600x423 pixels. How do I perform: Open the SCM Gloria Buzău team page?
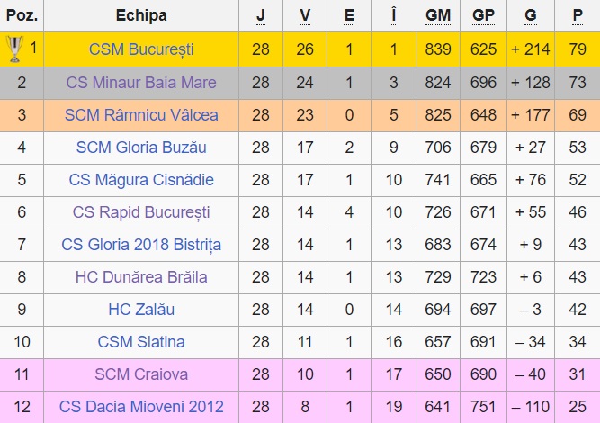141,148
